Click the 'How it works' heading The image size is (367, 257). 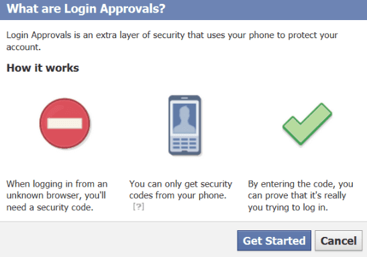[43, 68]
